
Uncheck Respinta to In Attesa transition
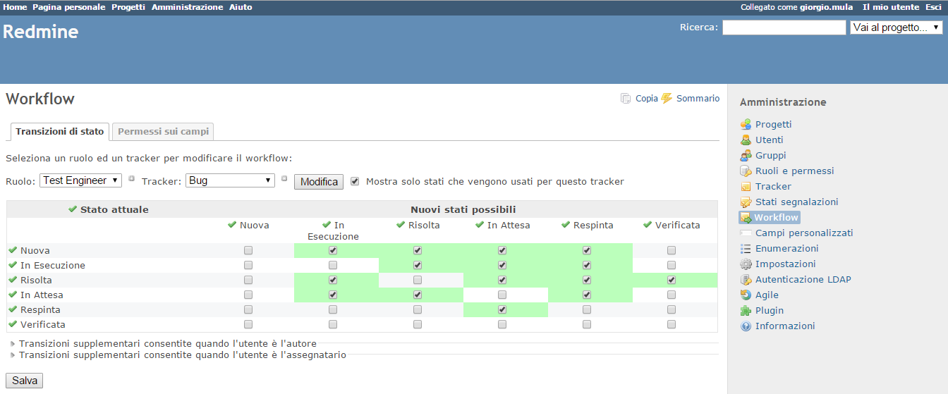tap(502, 309)
